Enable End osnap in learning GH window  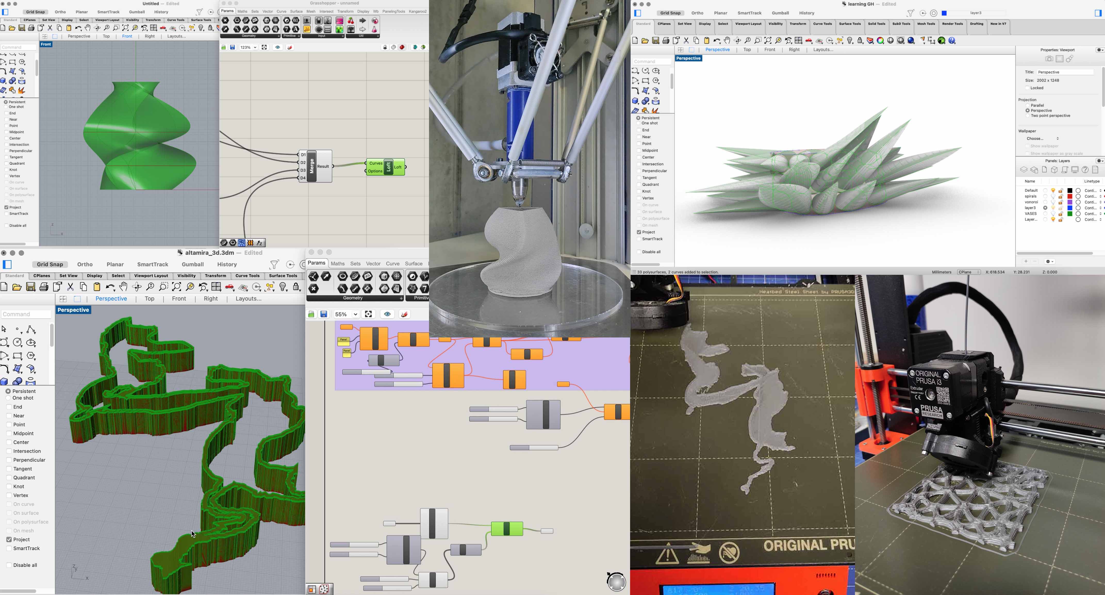[x=639, y=130]
